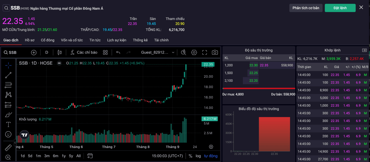The height and width of the screenshot is (162, 370).
Task: Set chart range to All
Action: tap(79, 156)
